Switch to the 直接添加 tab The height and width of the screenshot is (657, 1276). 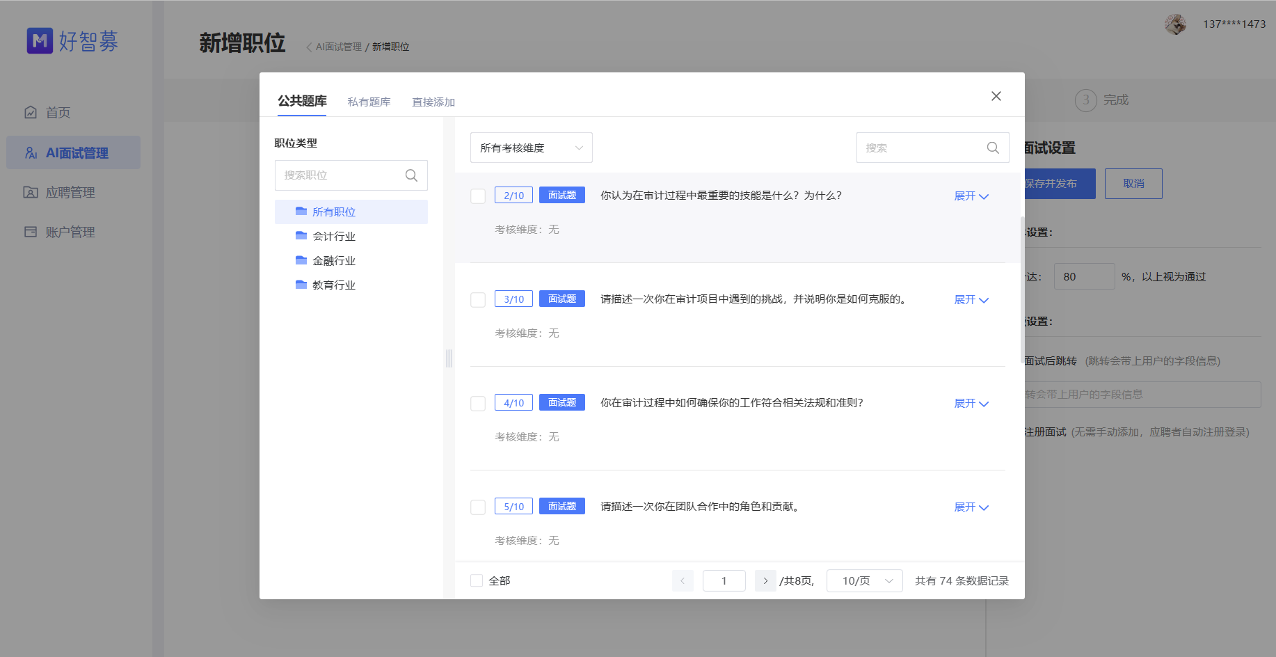432,102
